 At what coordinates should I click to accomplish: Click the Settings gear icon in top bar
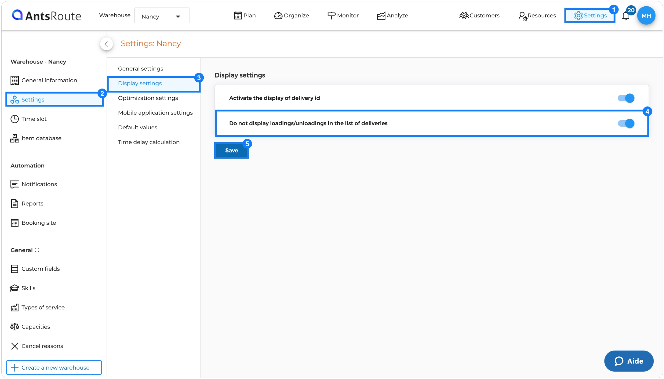[578, 15]
